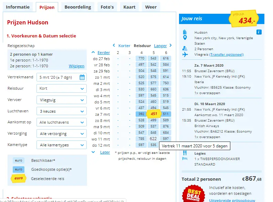The image size is (273, 202).
Task: Open the Reisduur dropdown showing Kort
Action: [x=62, y=89]
